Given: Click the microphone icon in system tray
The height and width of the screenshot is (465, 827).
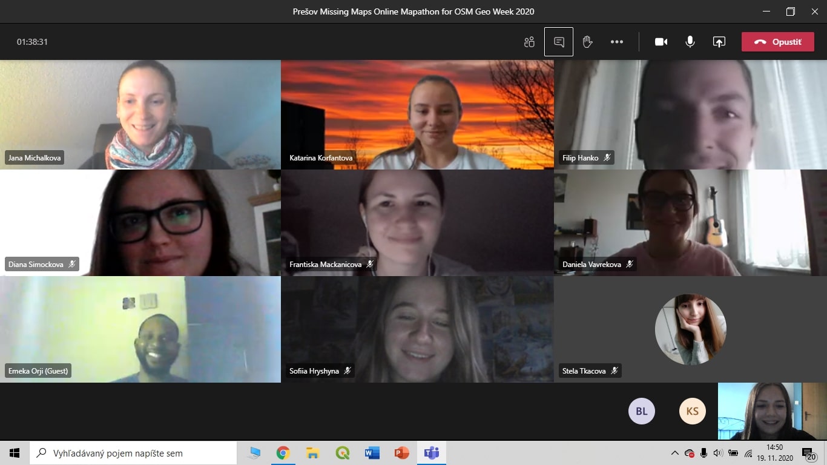Looking at the screenshot, I should pyautogui.click(x=704, y=453).
